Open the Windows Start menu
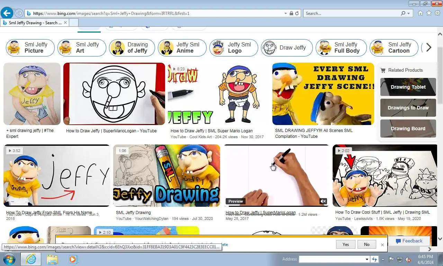 [9, 259]
